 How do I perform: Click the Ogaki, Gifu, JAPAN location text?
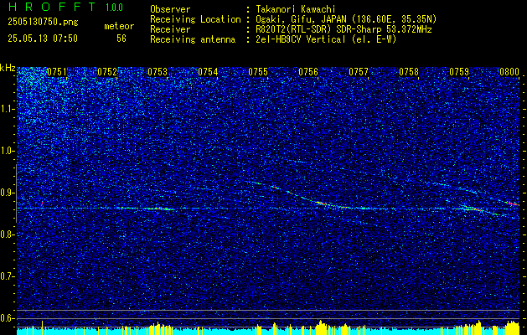346,19
